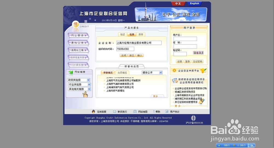This screenshot has width=274, height=148.
Task: Open the 在线客服 penguin icon
Action: 93,111
